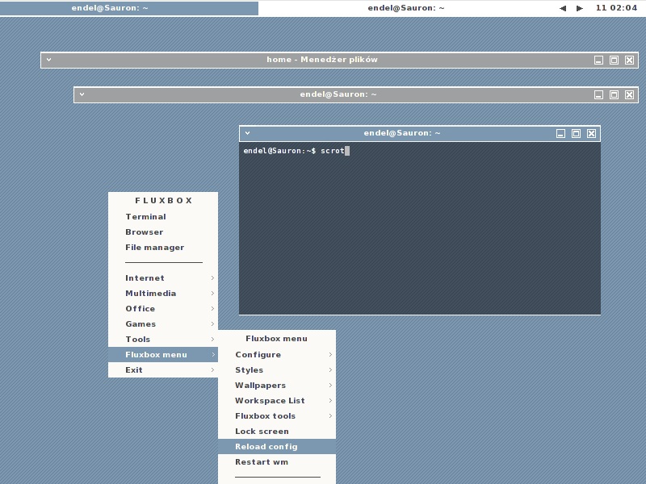This screenshot has width=646, height=484.
Task: Focus the second endel@Sauron toolbar window entry
Action: [406, 8]
